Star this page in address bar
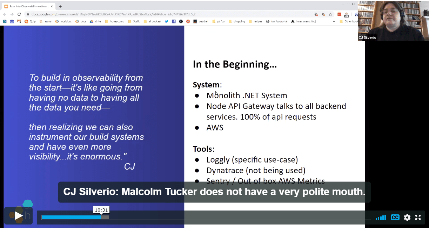Image resolution: width=429 pixels, height=228 pixels. [330, 14]
